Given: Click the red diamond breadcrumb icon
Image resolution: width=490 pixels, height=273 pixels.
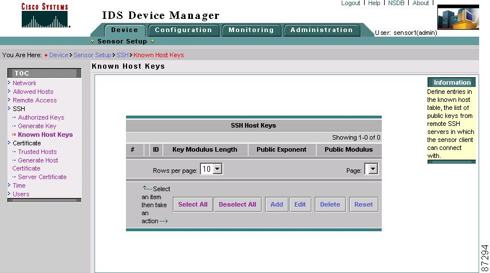Looking at the screenshot, I should click(46, 56).
